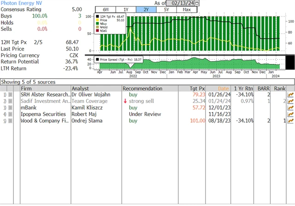Click the Recommendation column header

click(142, 88)
